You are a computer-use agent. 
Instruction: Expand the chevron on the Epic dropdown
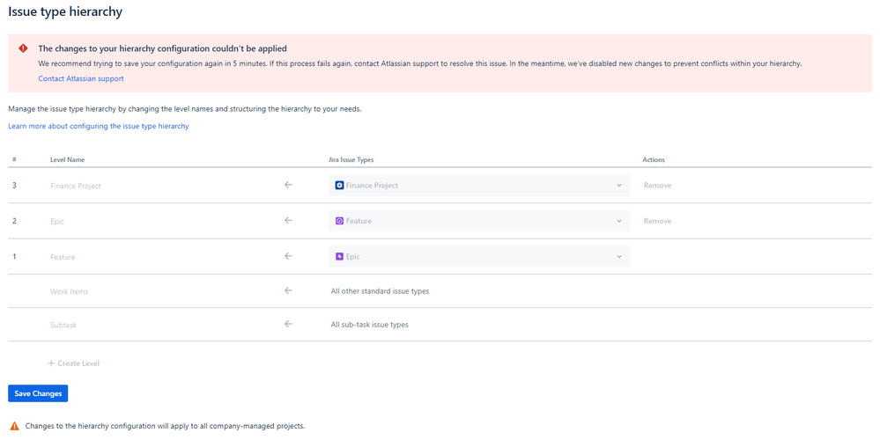tap(619, 257)
